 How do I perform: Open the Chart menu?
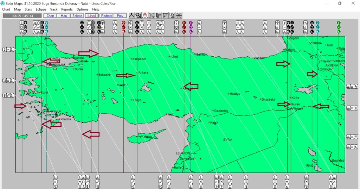point(6,9)
